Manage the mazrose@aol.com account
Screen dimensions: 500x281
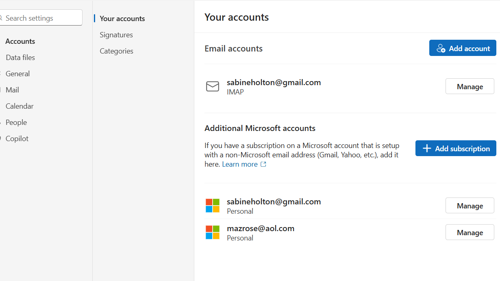pos(470,232)
